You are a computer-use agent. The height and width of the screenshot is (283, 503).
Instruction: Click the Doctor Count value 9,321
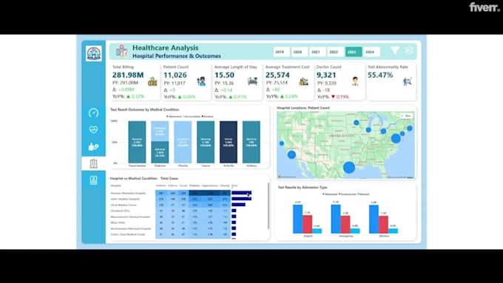pyautogui.click(x=326, y=75)
